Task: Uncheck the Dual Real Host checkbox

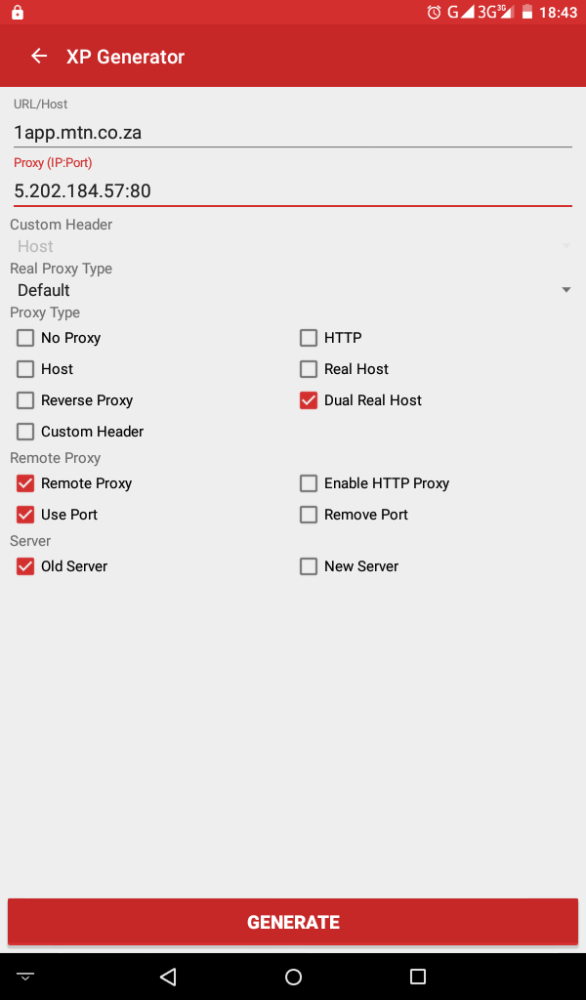Action: pos(309,400)
